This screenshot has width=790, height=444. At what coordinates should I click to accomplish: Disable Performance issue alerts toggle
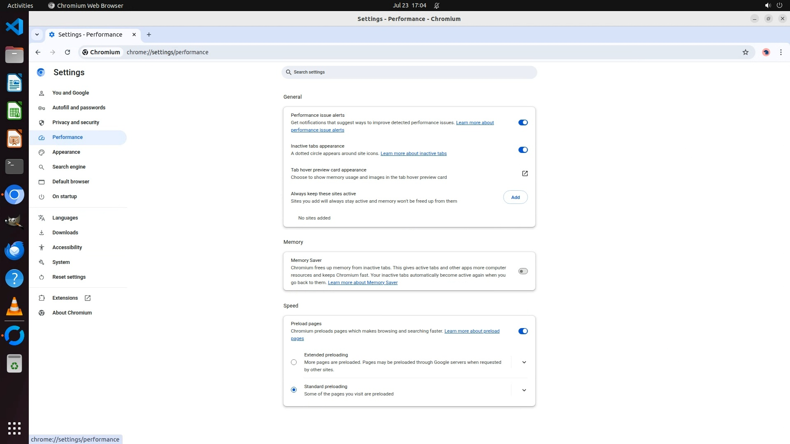coord(523,123)
